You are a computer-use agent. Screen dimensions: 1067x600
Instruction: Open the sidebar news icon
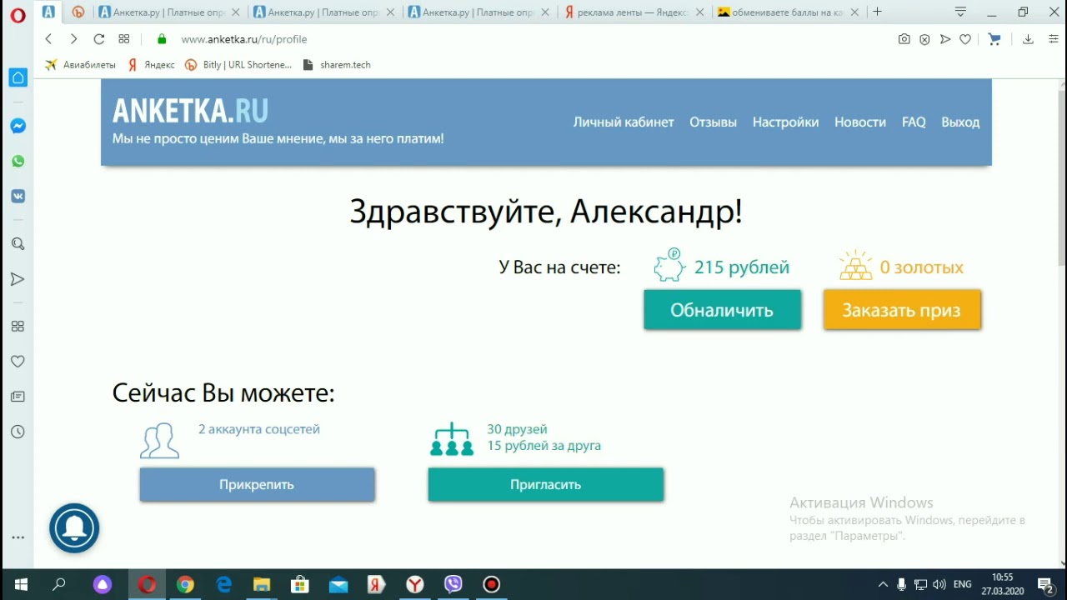point(18,397)
